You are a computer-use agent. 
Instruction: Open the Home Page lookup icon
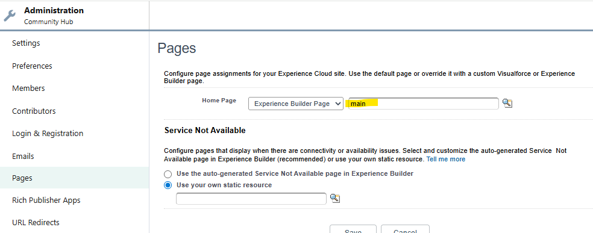click(507, 103)
